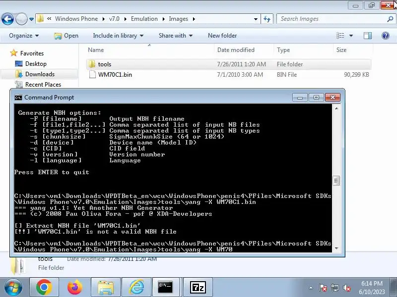Click the muted volume tray icon

pyautogui.click(x=346, y=288)
